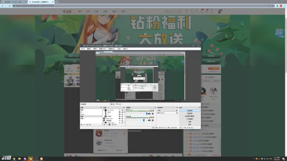The width and height of the screenshot is (287, 161).
Task: Pop out the Sources dock panel
Action: click(x=124, y=108)
